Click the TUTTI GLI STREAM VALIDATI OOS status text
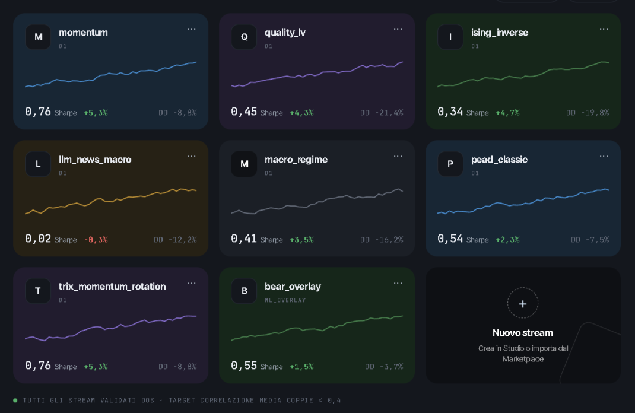The width and height of the screenshot is (635, 413). 88,401
